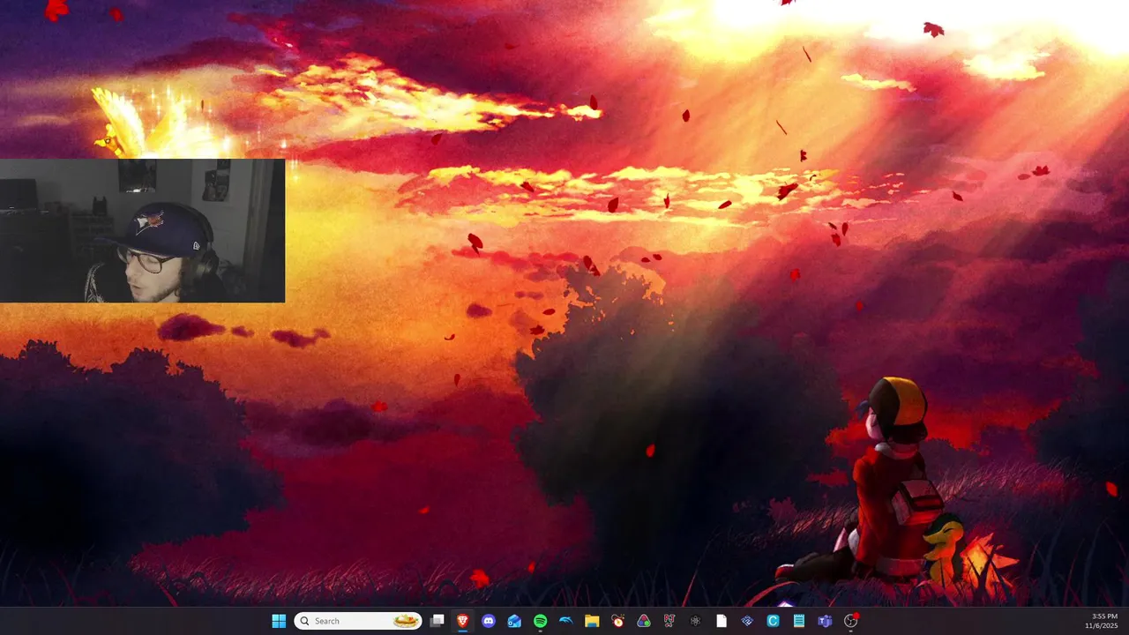Open the colorful triangle app icon
The width and height of the screenshot is (1129, 635).
click(644, 621)
